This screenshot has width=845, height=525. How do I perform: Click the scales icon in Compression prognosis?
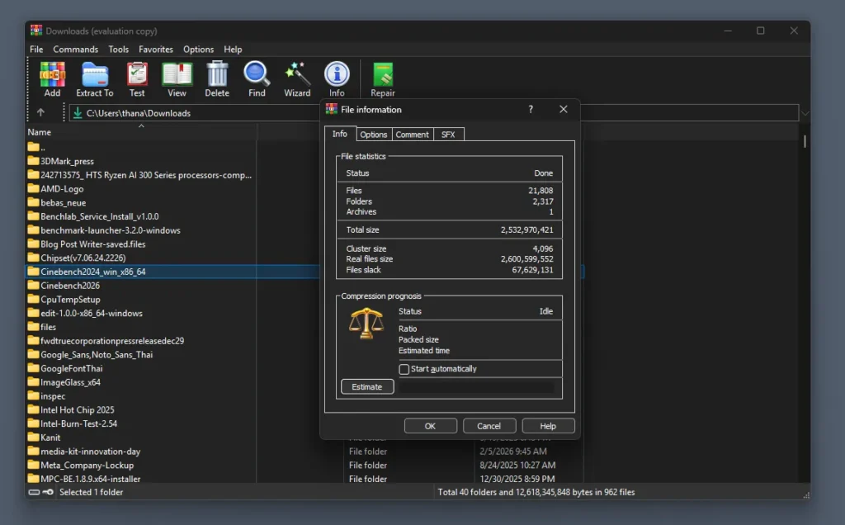point(366,324)
